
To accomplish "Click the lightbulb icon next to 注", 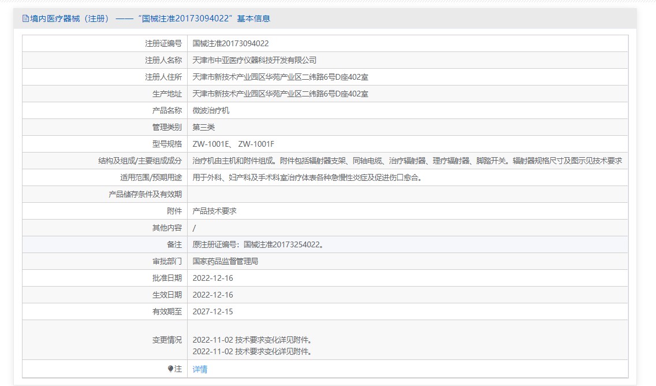I will coord(170,369).
